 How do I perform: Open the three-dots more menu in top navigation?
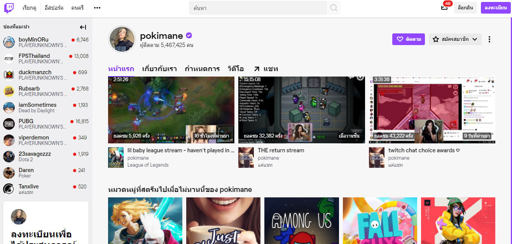(97, 8)
